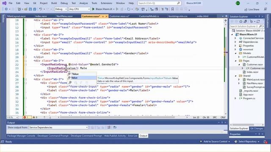Open the Toolbox side tab
This screenshot has height=152, width=271.
point(3,19)
